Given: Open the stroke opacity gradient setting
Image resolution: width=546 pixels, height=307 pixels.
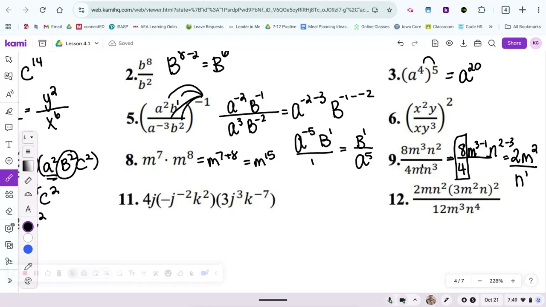Looking at the screenshot, I should [28, 166].
